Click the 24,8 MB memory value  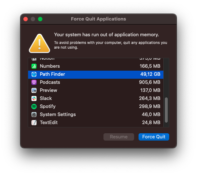(x=151, y=123)
